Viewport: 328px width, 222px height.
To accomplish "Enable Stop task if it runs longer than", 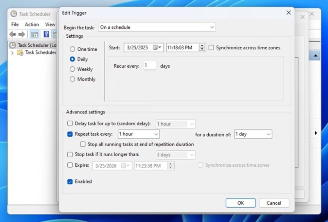I will 70,154.
